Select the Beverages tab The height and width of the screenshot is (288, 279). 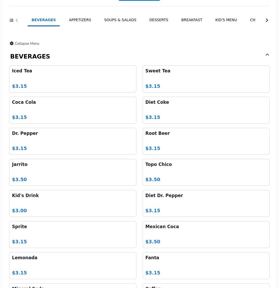(44, 20)
